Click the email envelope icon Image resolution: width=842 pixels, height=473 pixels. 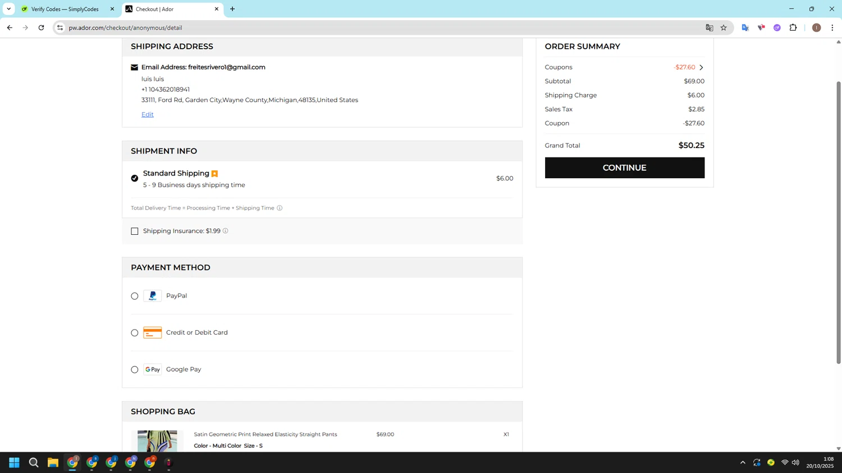click(134, 67)
